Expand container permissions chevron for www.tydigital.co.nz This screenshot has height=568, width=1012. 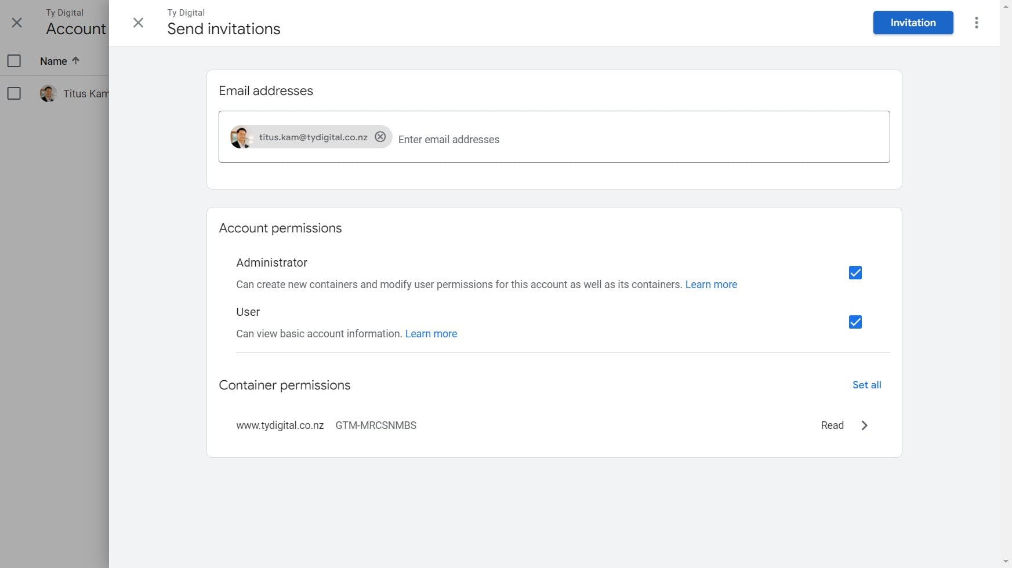point(864,425)
